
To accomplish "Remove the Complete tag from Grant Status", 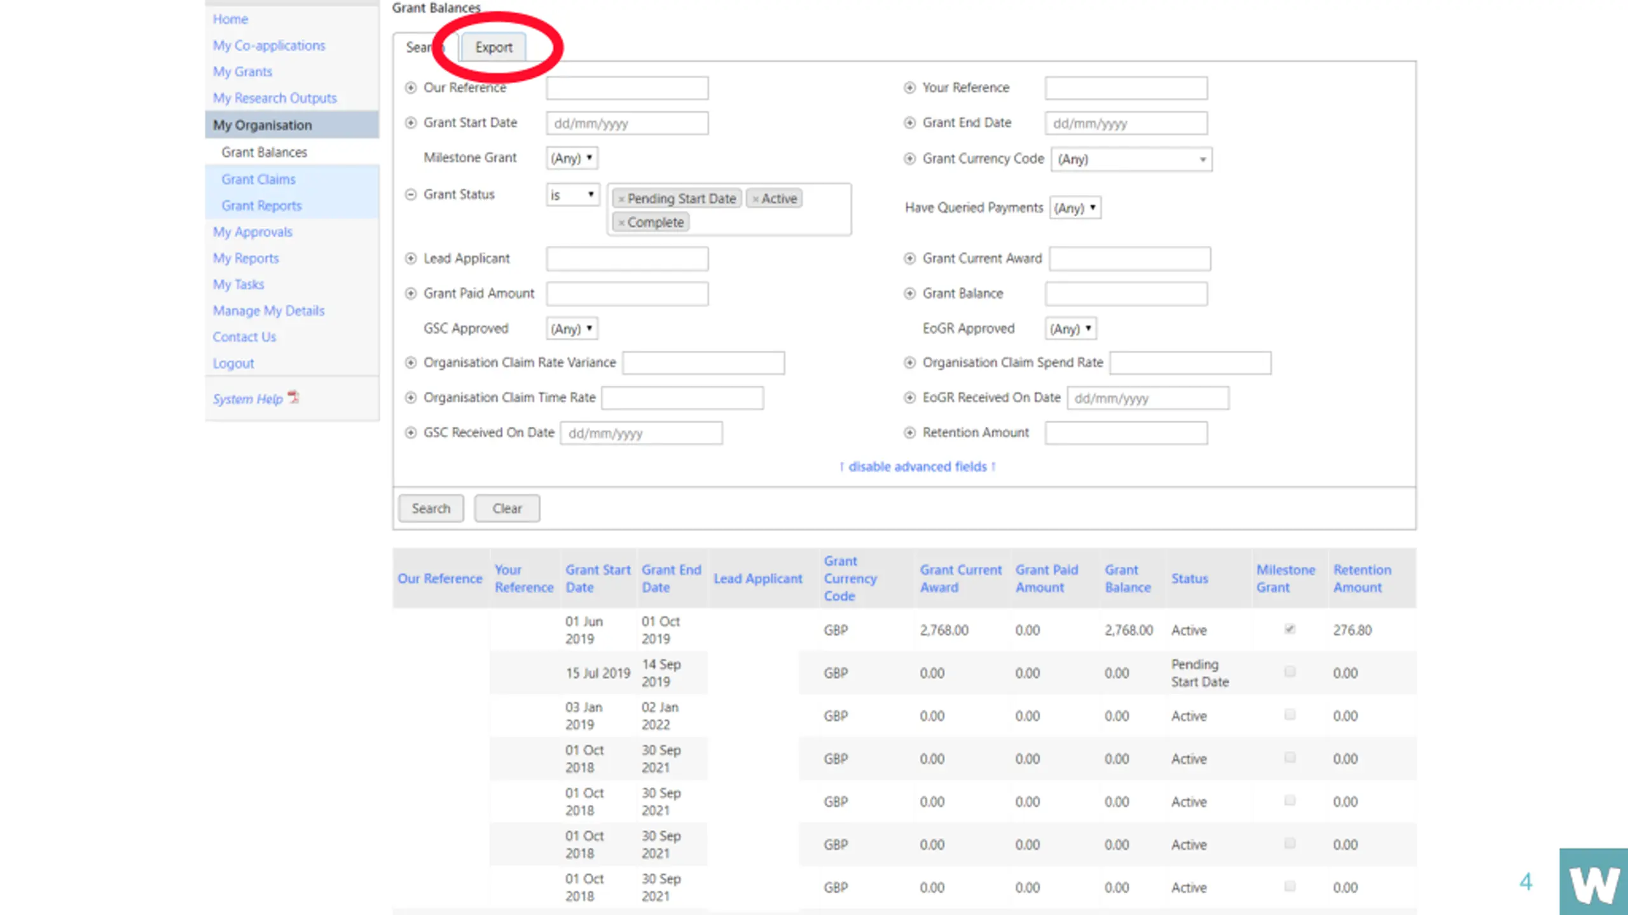I will pyautogui.click(x=621, y=222).
